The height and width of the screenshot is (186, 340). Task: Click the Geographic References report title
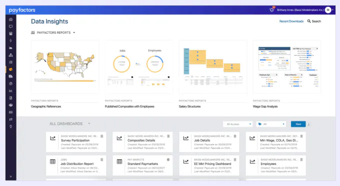(x=46, y=106)
